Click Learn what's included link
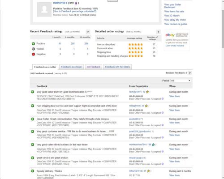 coord(175,46)
